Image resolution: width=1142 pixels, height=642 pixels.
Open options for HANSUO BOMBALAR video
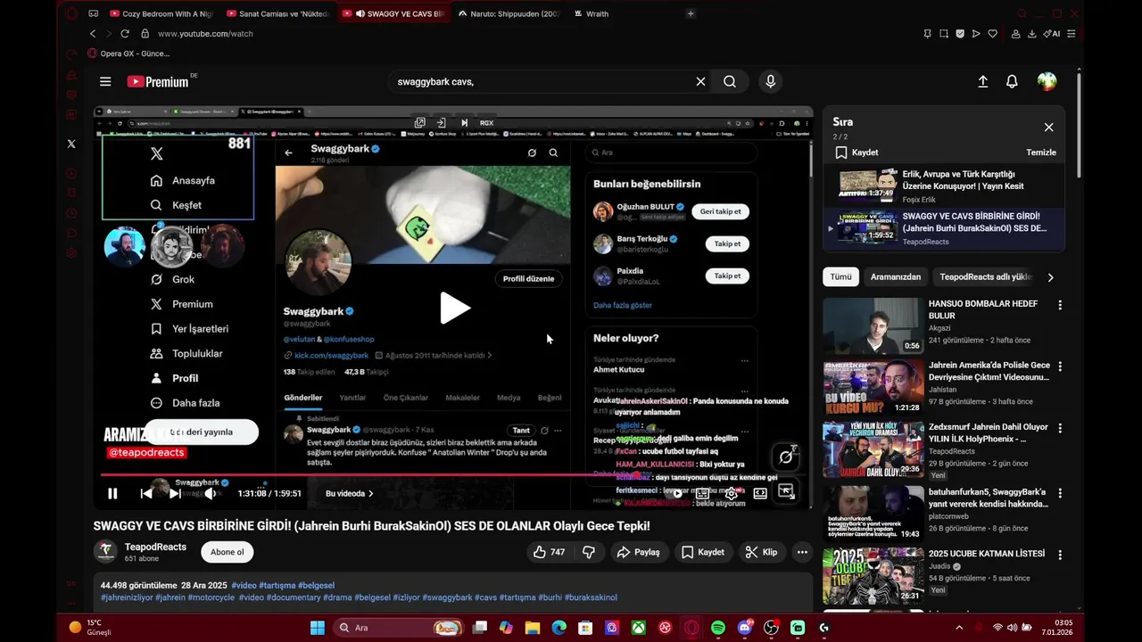[x=1060, y=305]
